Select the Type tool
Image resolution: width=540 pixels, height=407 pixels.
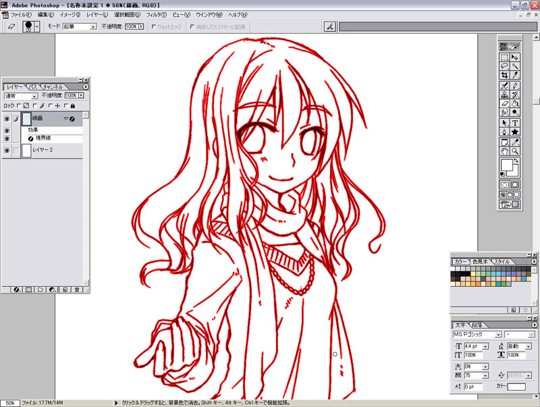(x=515, y=123)
